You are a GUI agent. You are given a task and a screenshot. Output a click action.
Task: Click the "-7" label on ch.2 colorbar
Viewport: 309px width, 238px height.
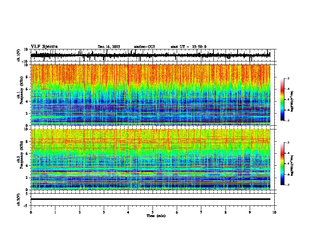288,185
